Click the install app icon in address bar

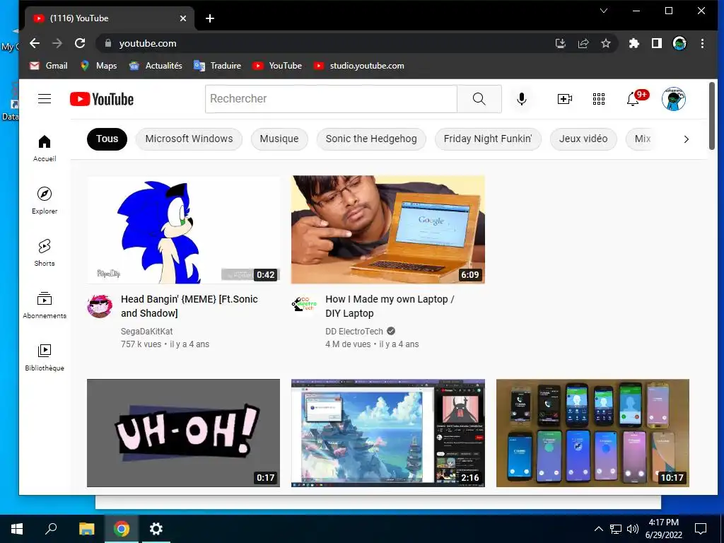point(560,43)
